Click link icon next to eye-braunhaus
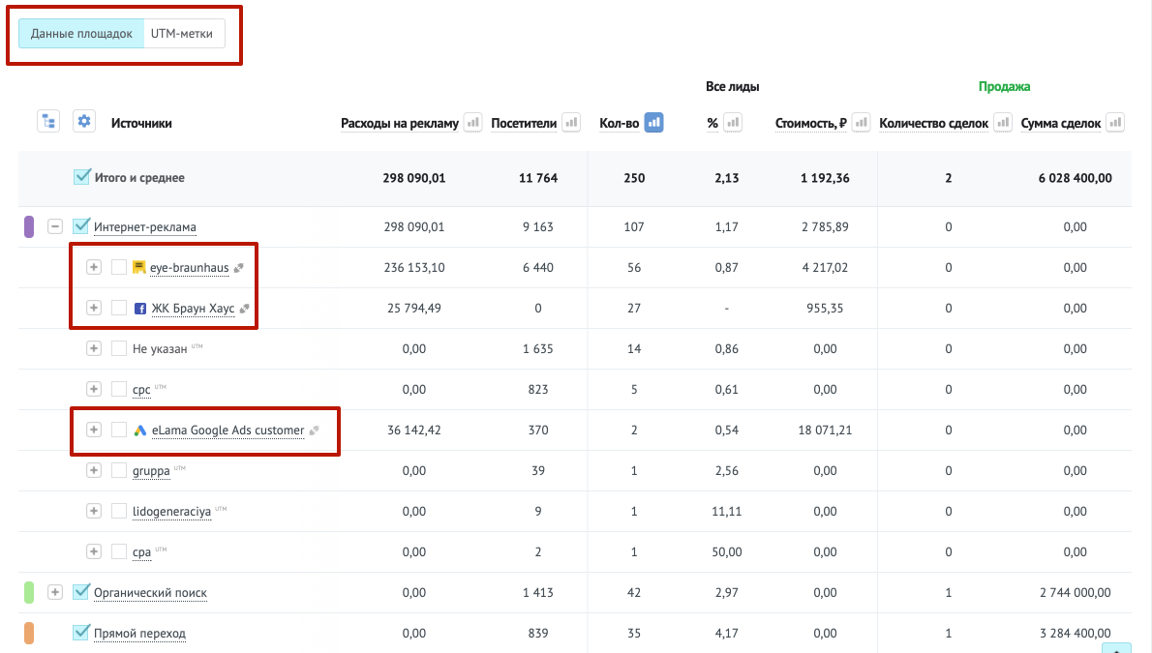 coord(239,268)
